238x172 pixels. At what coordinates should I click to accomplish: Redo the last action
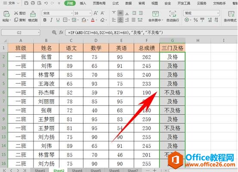tap(52, 3)
